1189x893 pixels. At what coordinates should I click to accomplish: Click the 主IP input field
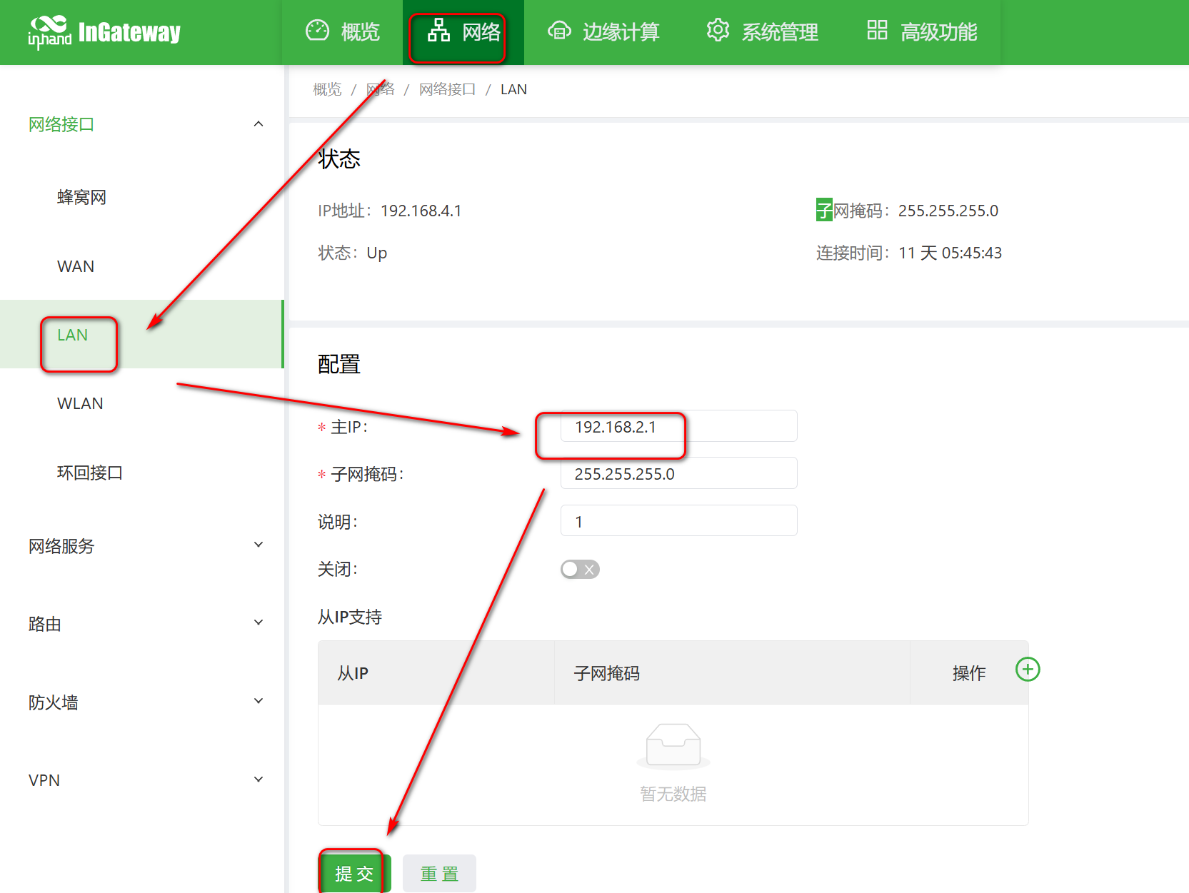(x=678, y=426)
